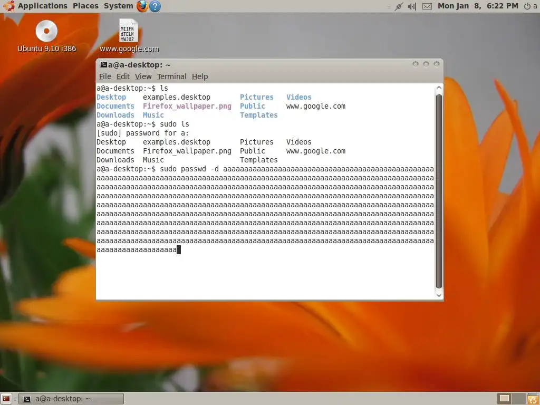Click the terminal text cursor block

[179, 249]
